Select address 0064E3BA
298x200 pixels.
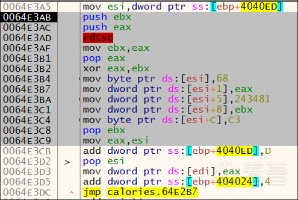27,99
